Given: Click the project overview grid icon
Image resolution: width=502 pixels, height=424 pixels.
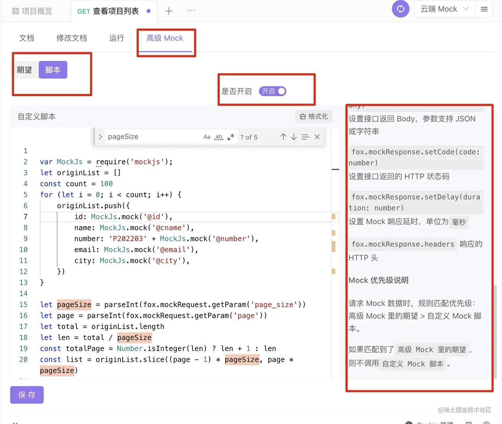Looking at the screenshot, I should click(16, 11).
